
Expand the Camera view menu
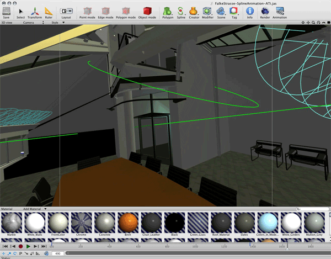click(x=31, y=23)
